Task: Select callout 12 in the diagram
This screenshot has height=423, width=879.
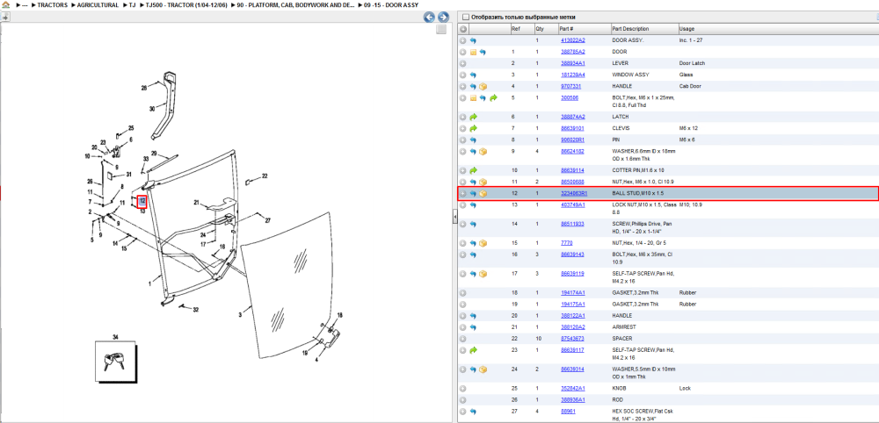Action: (x=142, y=200)
